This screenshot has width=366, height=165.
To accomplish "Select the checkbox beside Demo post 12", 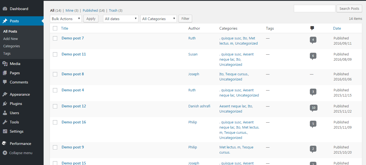I will pyautogui.click(x=55, y=106).
